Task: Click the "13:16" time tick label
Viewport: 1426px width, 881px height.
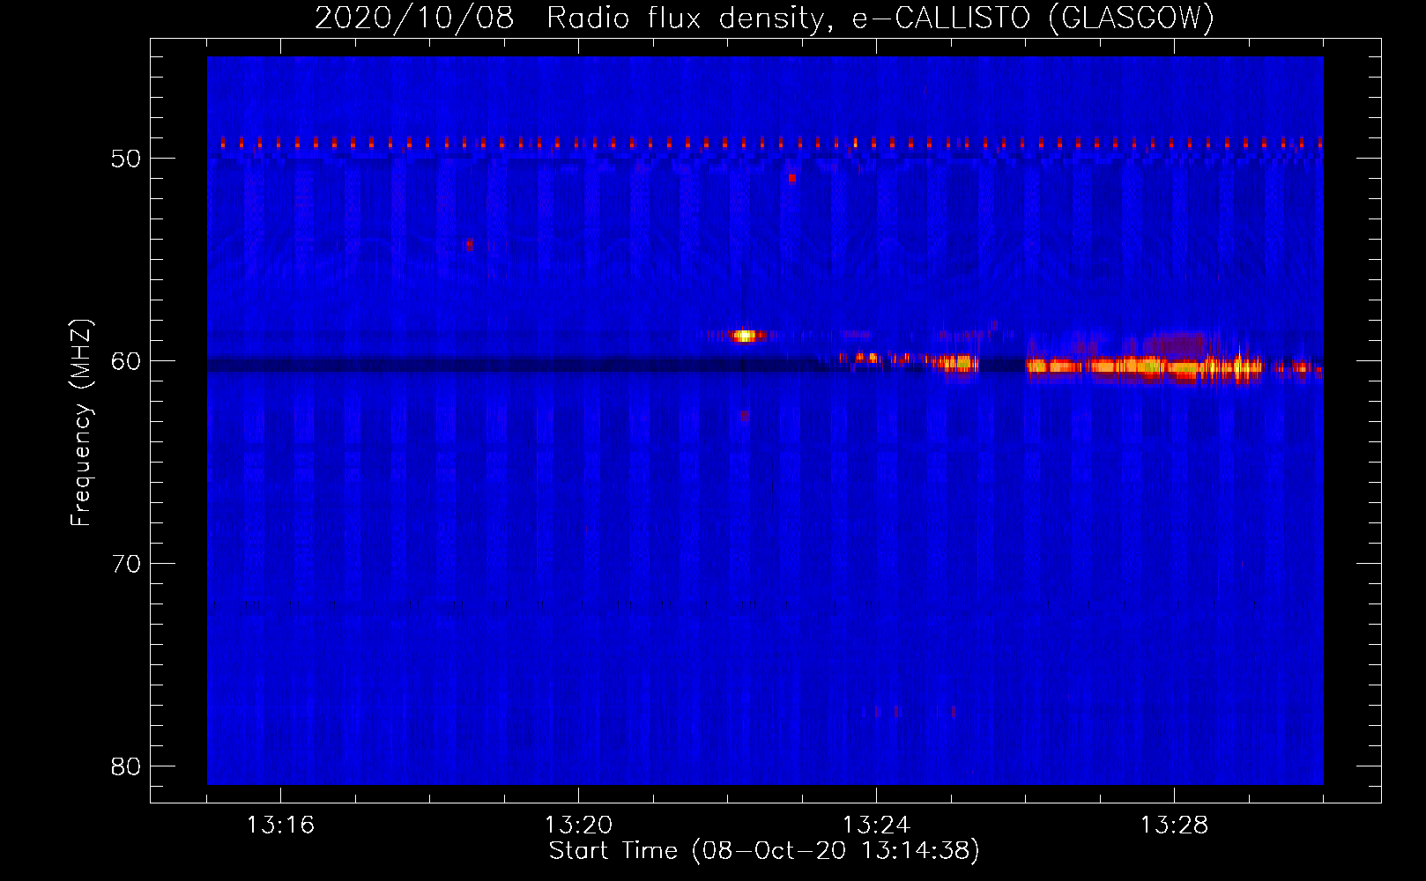Action: click(x=280, y=825)
